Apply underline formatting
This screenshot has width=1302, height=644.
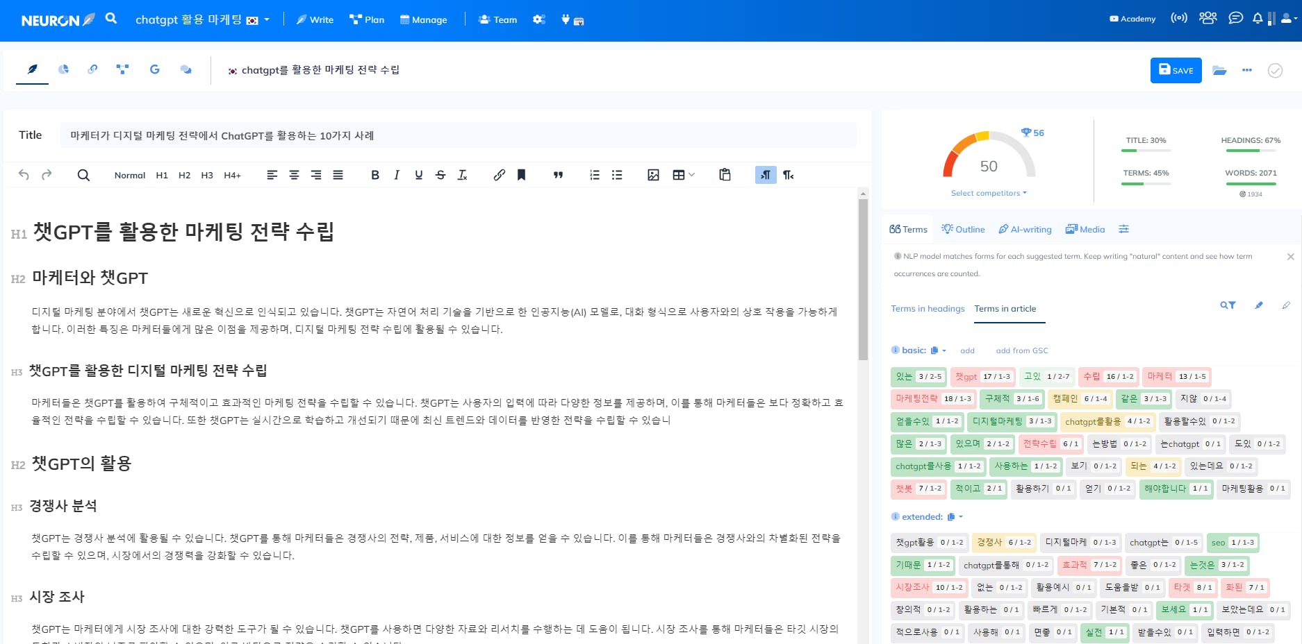[x=419, y=175]
